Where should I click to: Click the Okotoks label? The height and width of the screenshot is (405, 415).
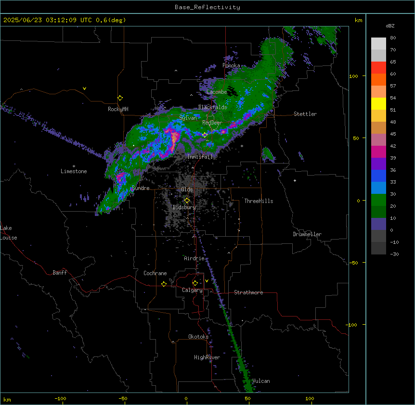tap(198, 337)
